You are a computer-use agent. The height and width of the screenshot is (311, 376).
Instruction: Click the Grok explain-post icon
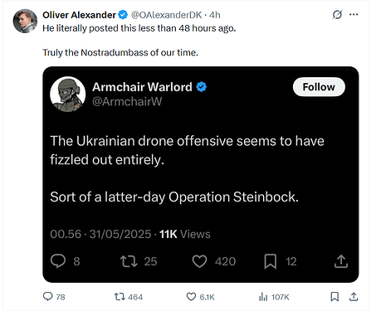click(x=337, y=14)
